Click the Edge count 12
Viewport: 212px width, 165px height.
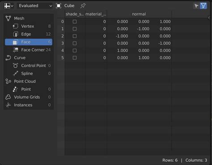[x=48, y=34]
